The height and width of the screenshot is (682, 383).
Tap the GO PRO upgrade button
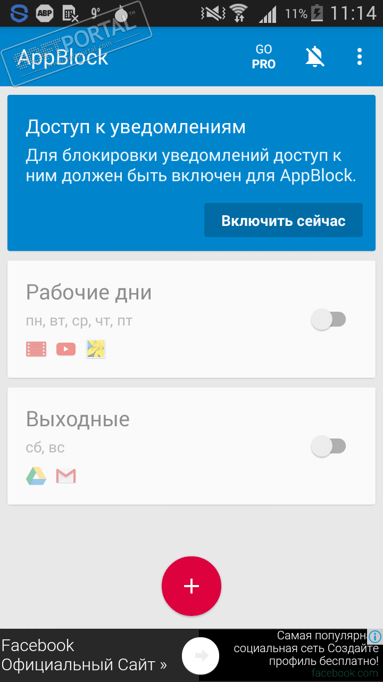click(x=264, y=56)
